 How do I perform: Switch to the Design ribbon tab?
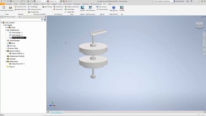pos(16,4)
